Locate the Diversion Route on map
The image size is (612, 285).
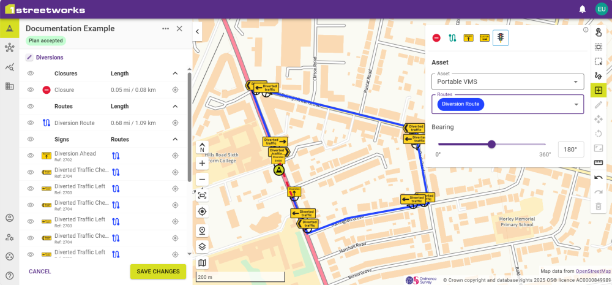point(175,123)
